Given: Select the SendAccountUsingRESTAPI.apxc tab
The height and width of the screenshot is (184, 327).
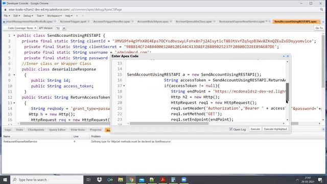Looking at the screenshot, I should [x=295, y=21].
